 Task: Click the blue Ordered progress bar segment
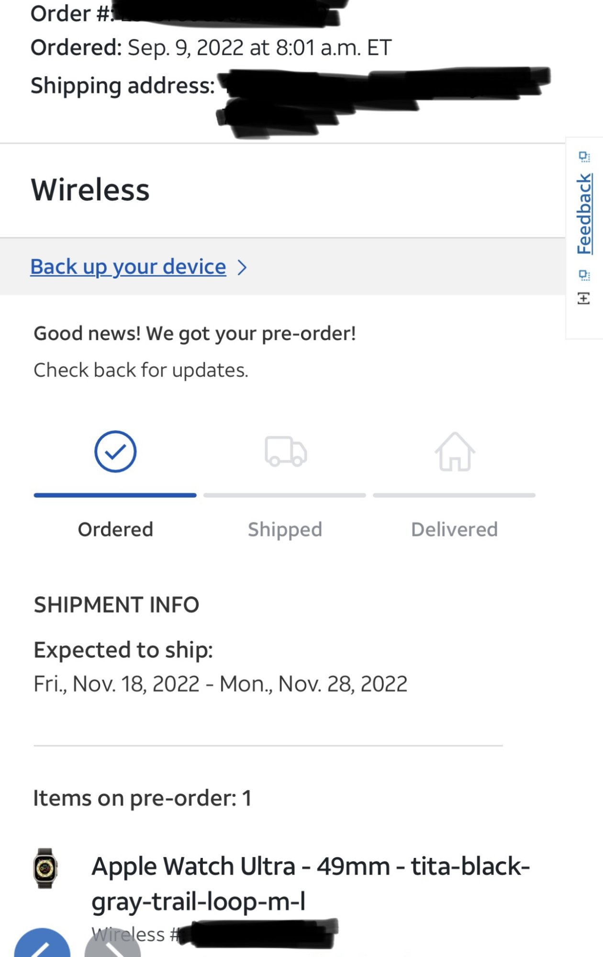click(115, 495)
